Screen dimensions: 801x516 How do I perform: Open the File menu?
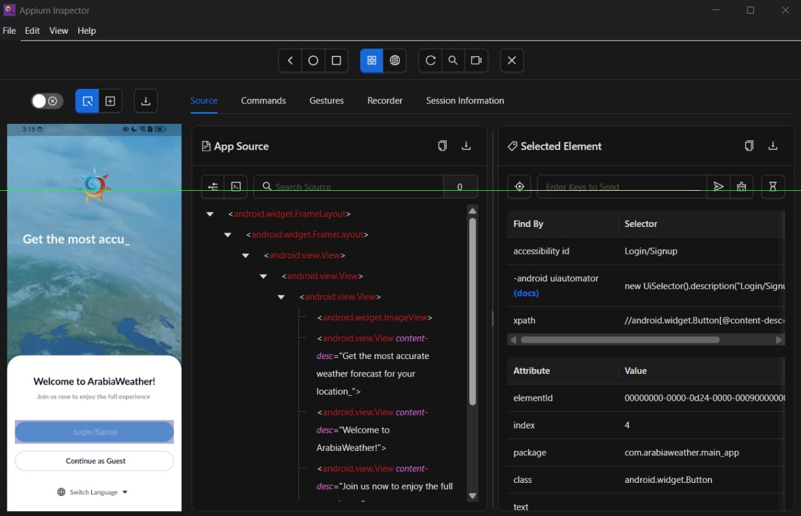click(9, 31)
